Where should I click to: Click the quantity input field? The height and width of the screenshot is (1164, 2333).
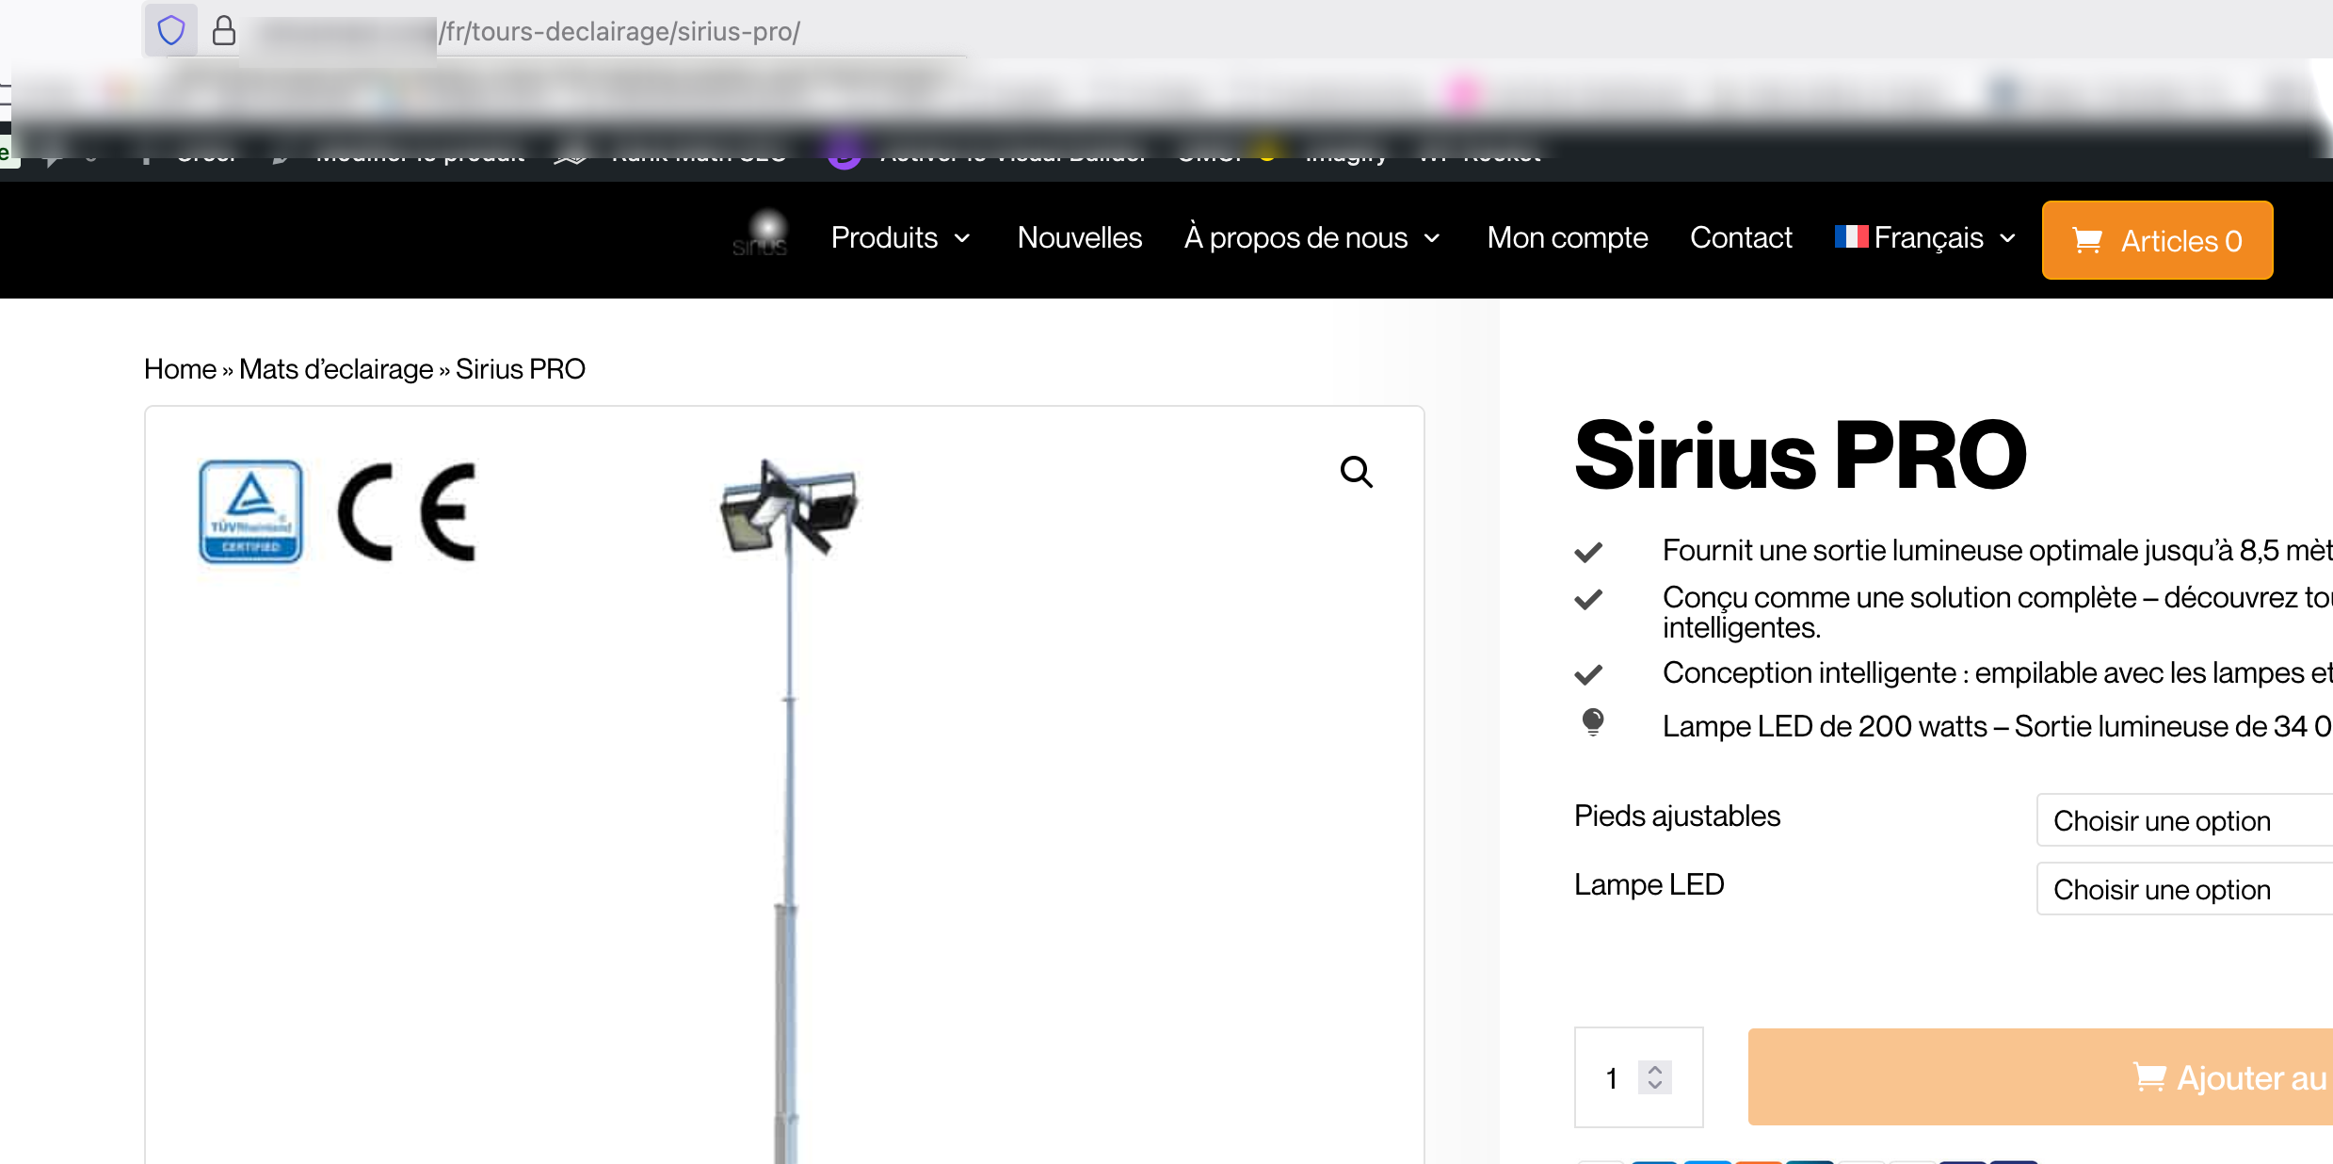tap(1638, 1077)
